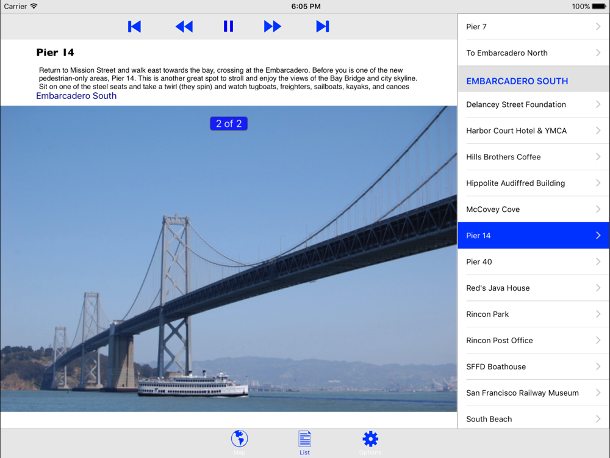Image resolution: width=610 pixels, height=458 pixels.
Task: Open San Francisco Railway Museum
Action: point(525,393)
